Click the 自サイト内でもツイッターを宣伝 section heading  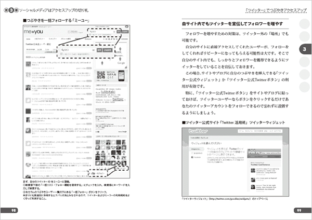[232, 24]
